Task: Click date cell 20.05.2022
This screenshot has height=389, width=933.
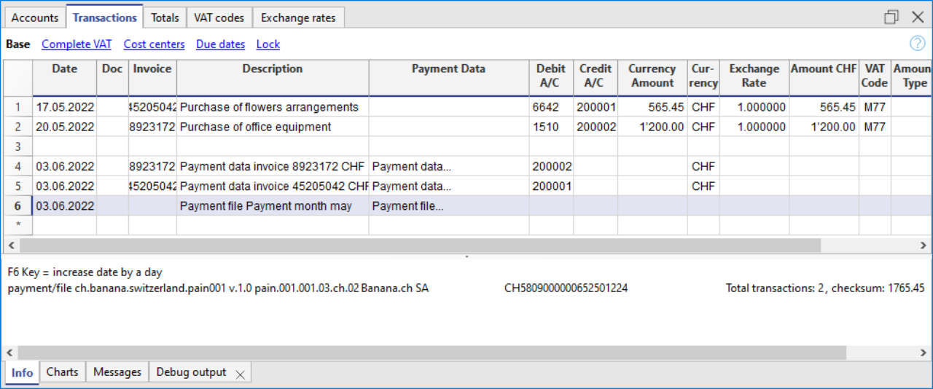Action: tap(64, 127)
